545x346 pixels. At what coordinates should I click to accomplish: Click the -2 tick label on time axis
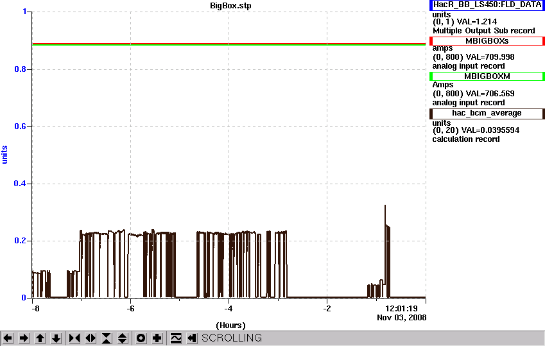[x=327, y=309]
